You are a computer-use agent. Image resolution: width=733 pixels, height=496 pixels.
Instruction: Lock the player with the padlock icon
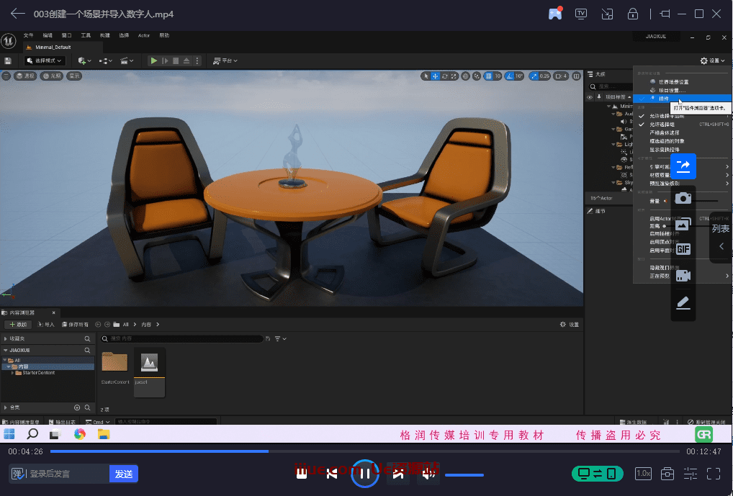pyautogui.click(x=632, y=14)
